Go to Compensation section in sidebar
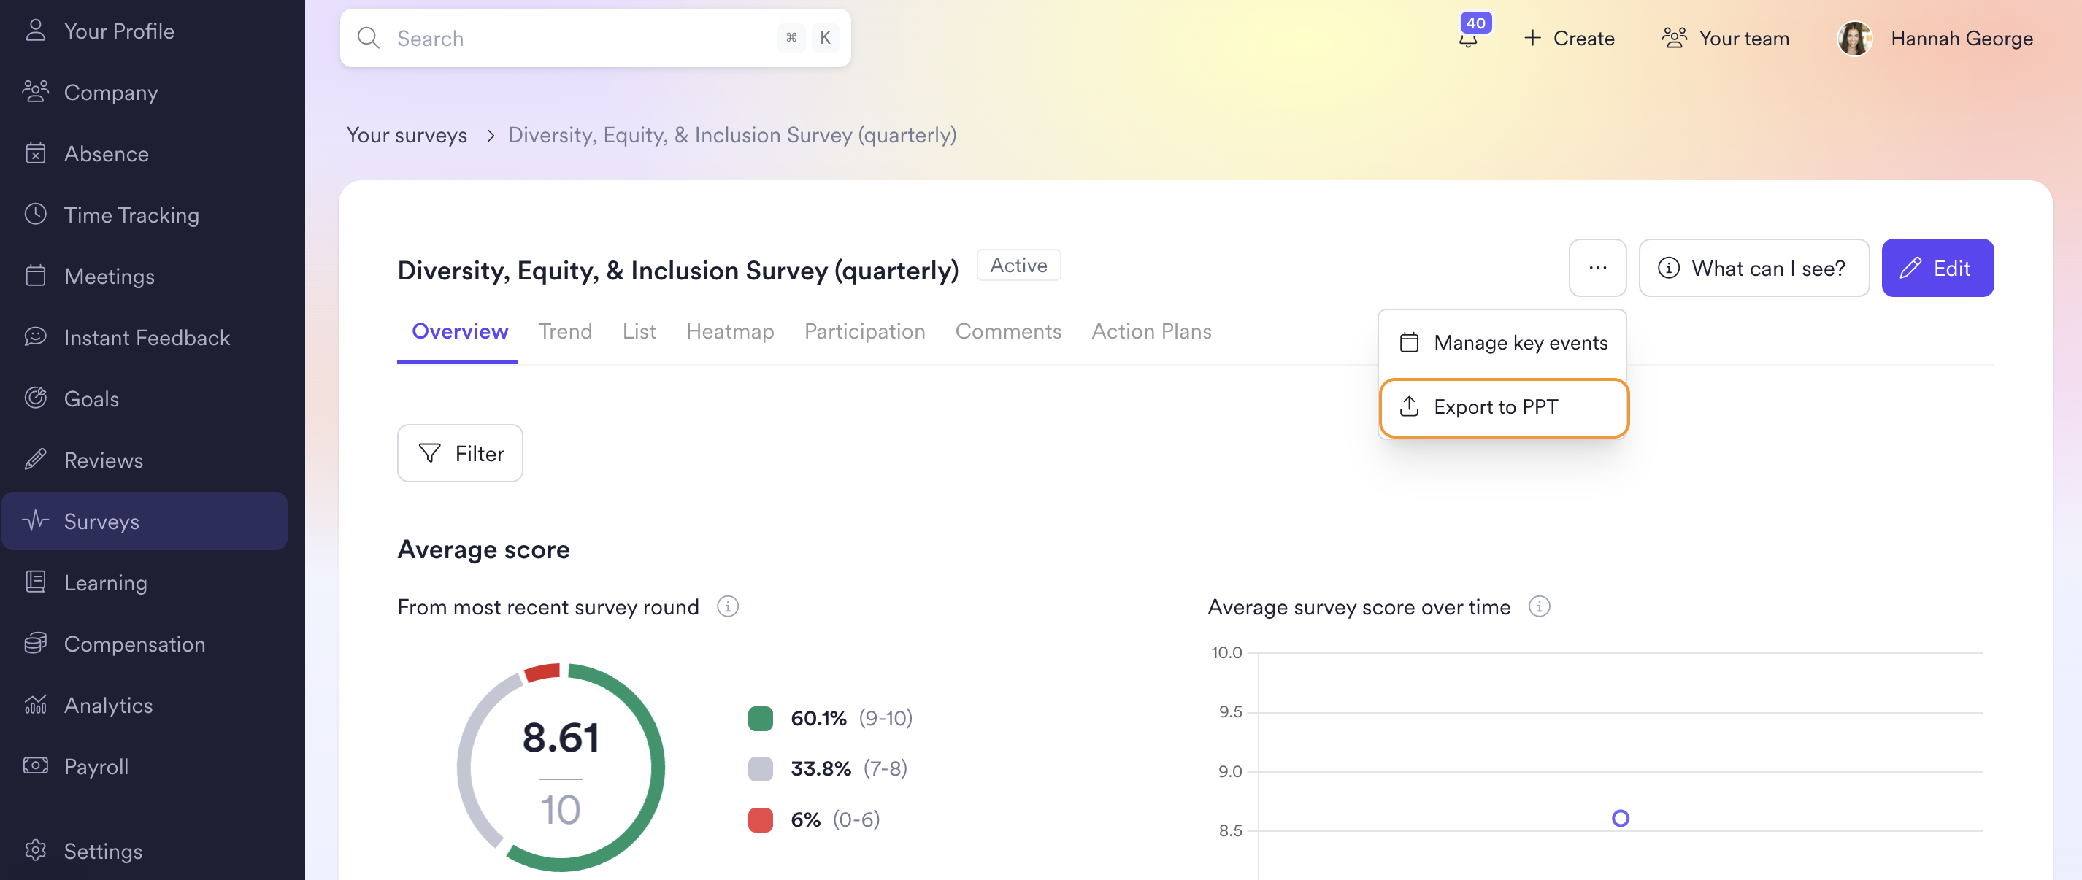This screenshot has height=880, width=2082. [x=134, y=644]
